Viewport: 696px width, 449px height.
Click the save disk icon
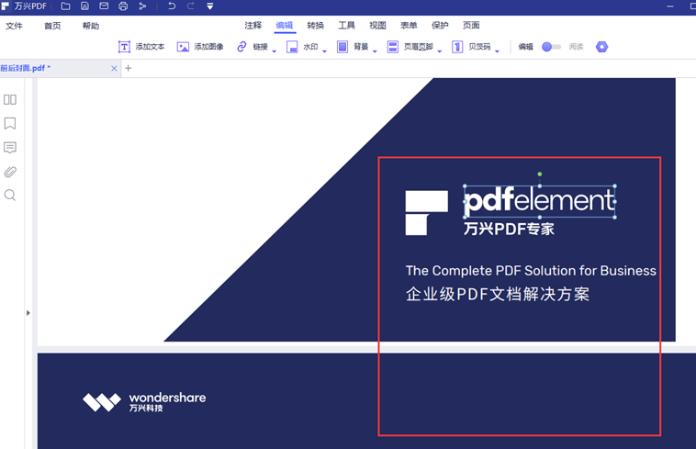pyautogui.click(x=84, y=6)
